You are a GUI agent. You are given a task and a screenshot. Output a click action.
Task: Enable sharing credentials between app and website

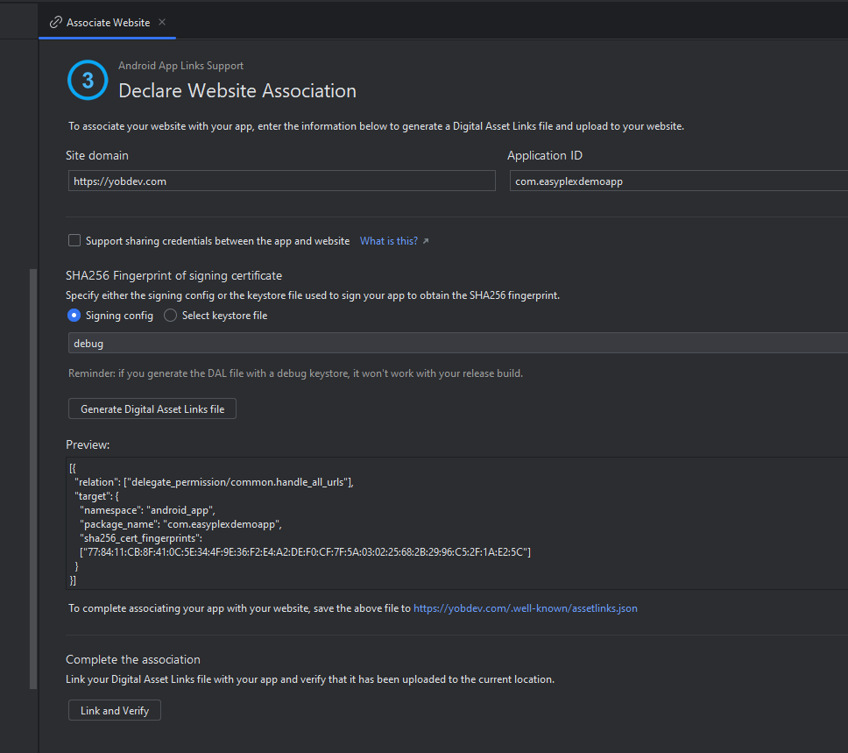pyautogui.click(x=74, y=239)
